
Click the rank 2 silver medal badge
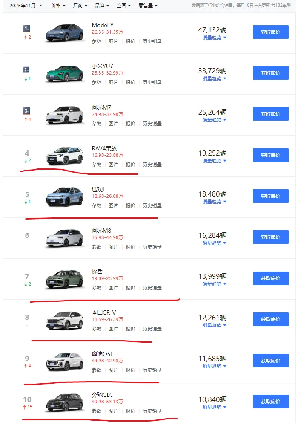coord(27,70)
